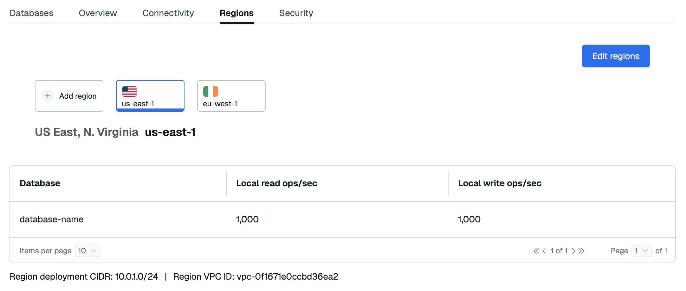The image size is (686, 291).
Task: Click the Add region button
Action: click(x=69, y=96)
